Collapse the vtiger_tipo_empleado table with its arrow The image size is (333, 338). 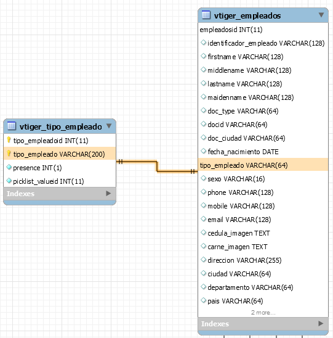point(109,126)
